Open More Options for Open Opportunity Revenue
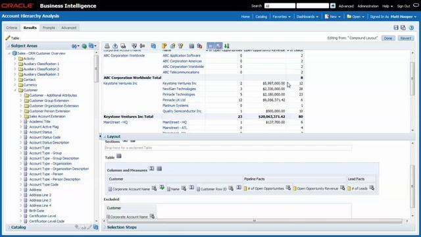Viewport: 421px width, 237px height. (x=342, y=188)
